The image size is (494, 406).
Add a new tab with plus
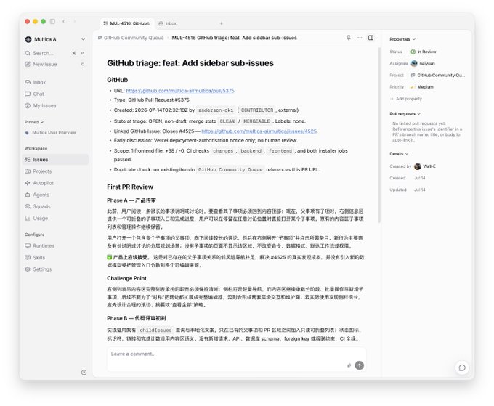(221, 23)
